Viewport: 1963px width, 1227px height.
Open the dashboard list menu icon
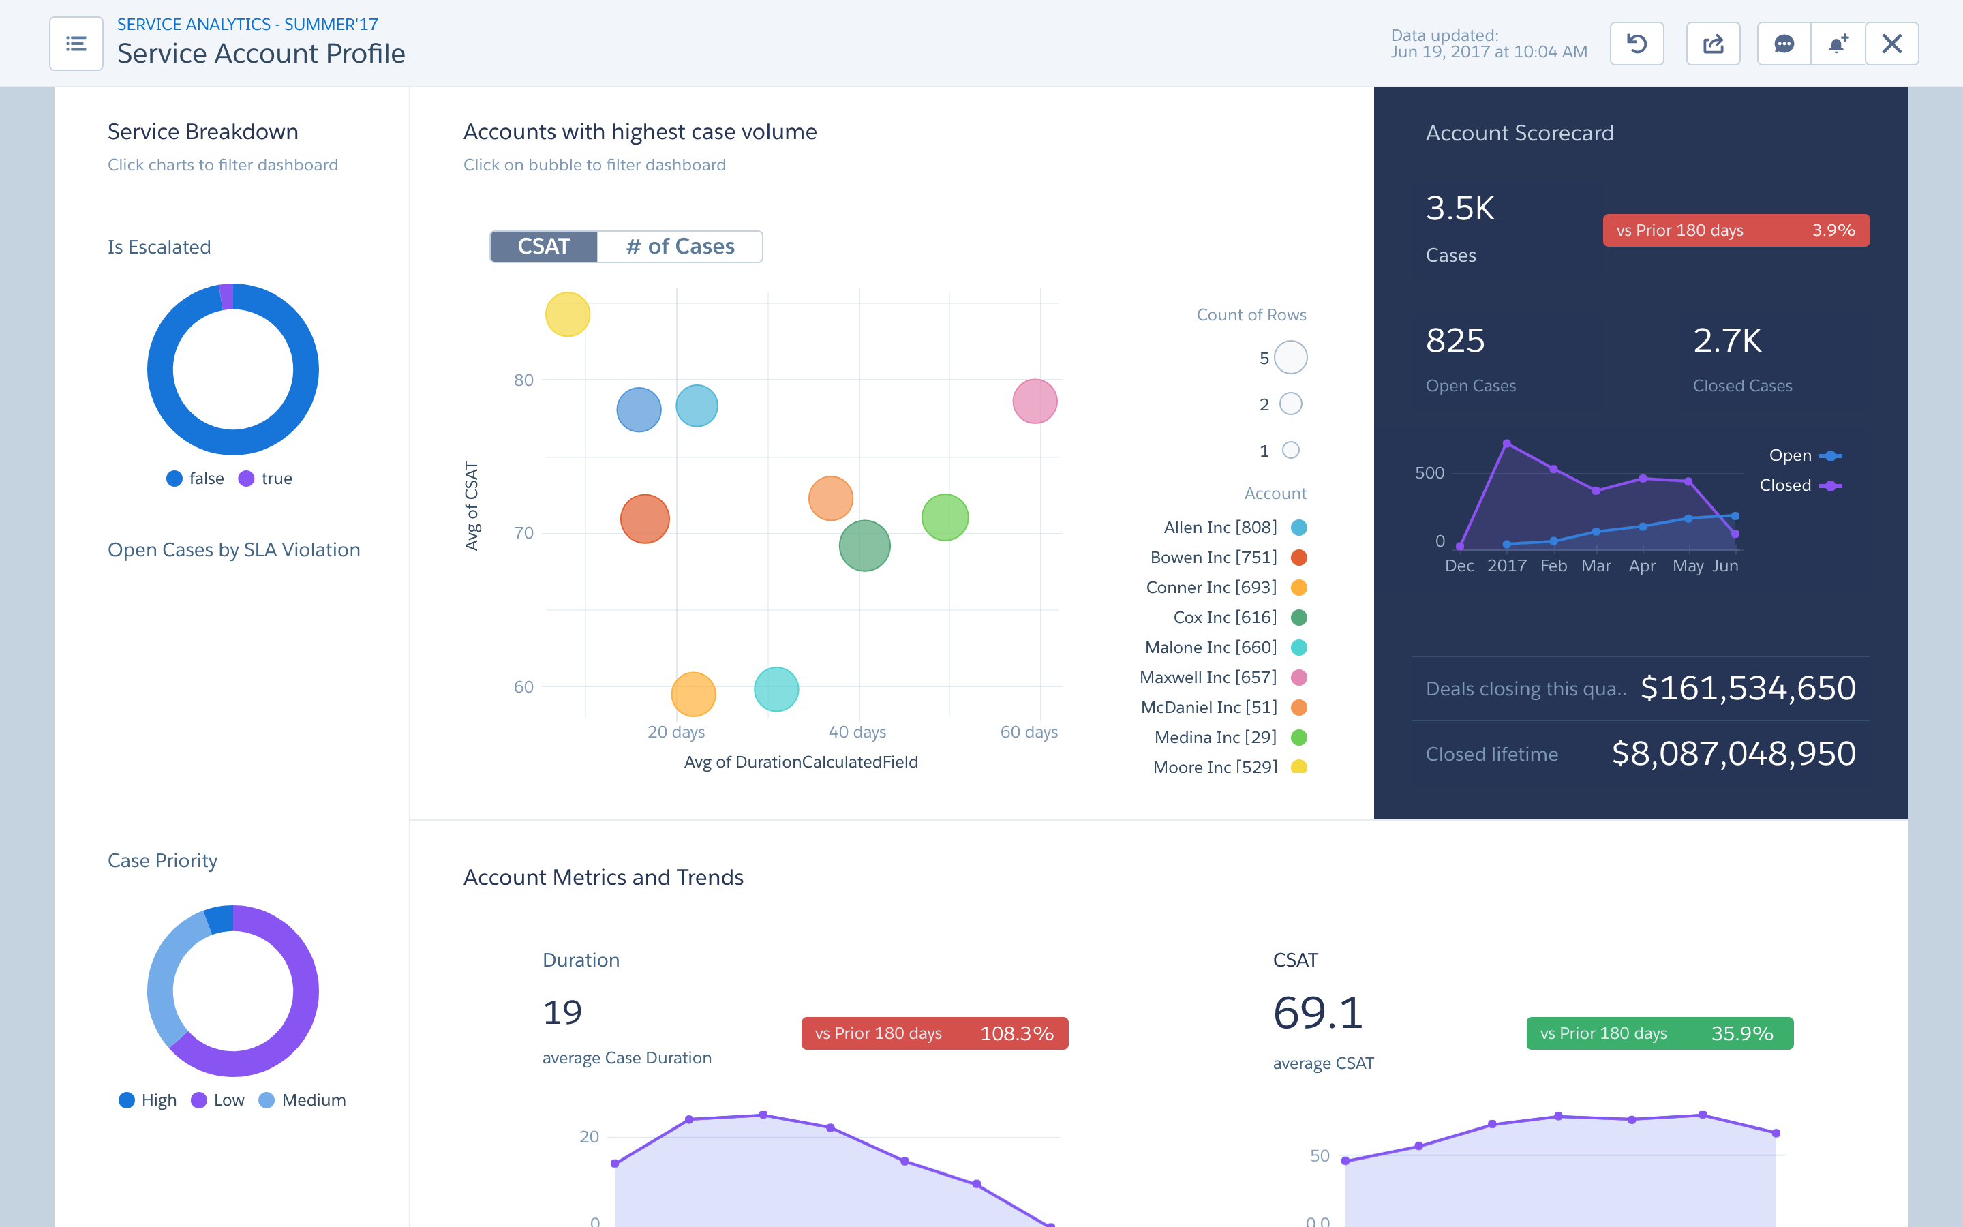coord(76,44)
